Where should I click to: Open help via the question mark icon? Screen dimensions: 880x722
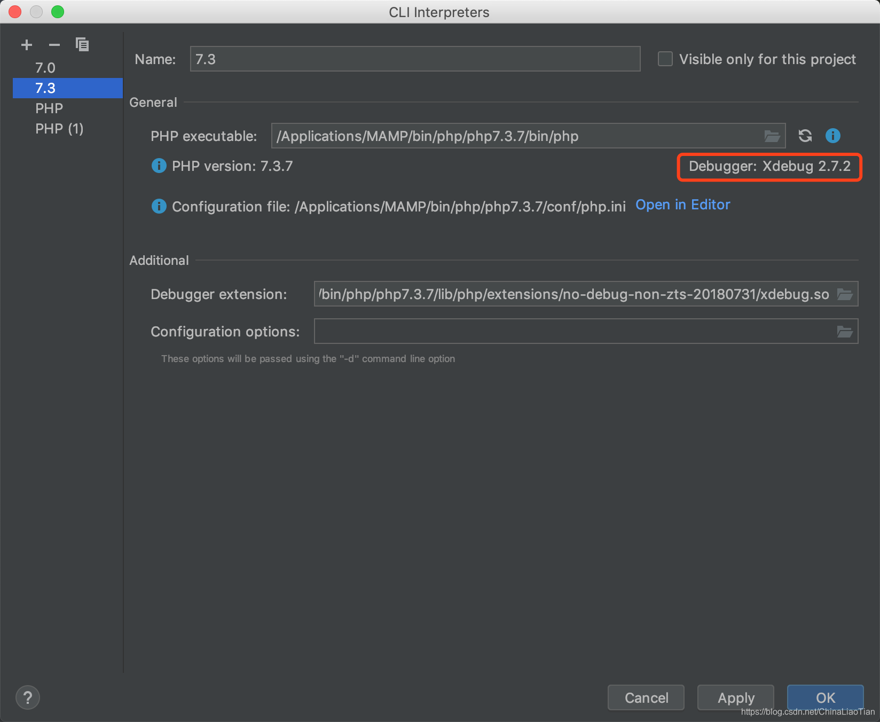[x=28, y=697]
